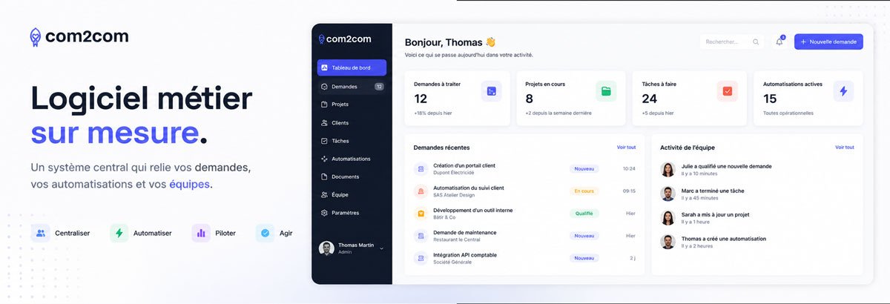The height and width of the screenshot is (304, 890).
Task: Click the Tableau de bord sidebar icon
Action: [x=324, y=67]
